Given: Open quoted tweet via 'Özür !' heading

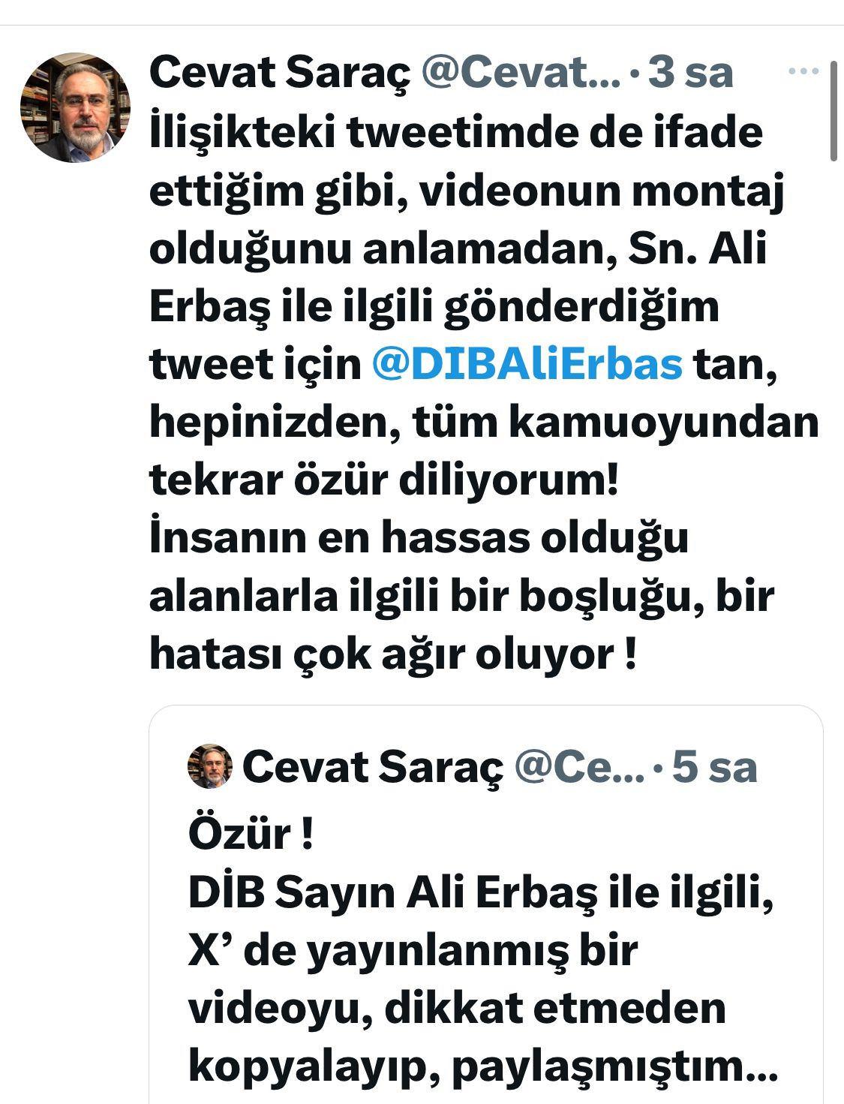Looking at the screenshot, I should 250,835.
